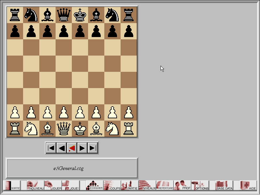Click the SORTIE exit door icon

click(12, 185)
